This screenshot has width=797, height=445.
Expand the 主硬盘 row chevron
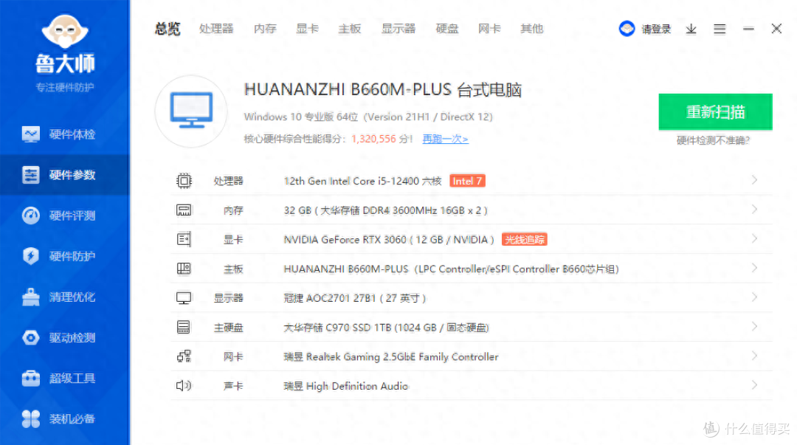pos(754,326)
